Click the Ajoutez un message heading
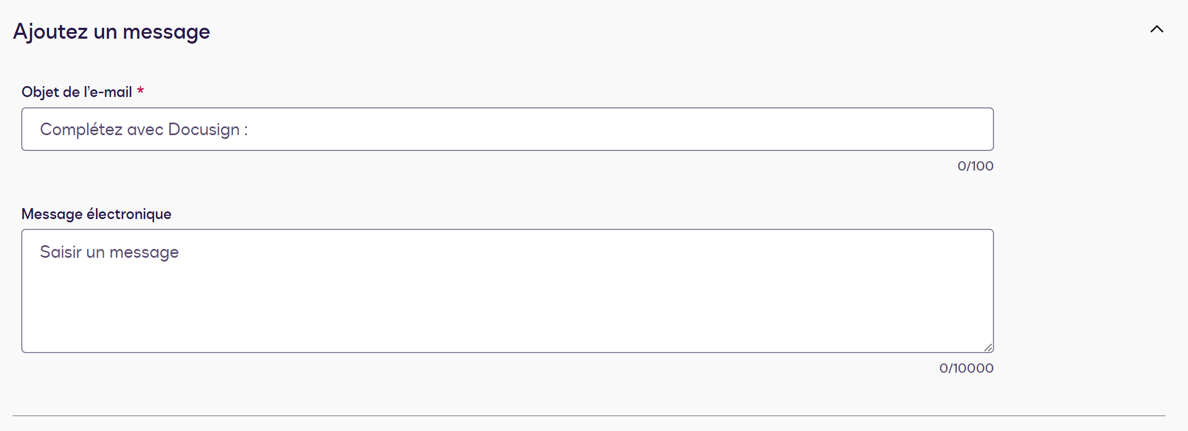This screenshot has width=1188, height=431. click(111, 32)
